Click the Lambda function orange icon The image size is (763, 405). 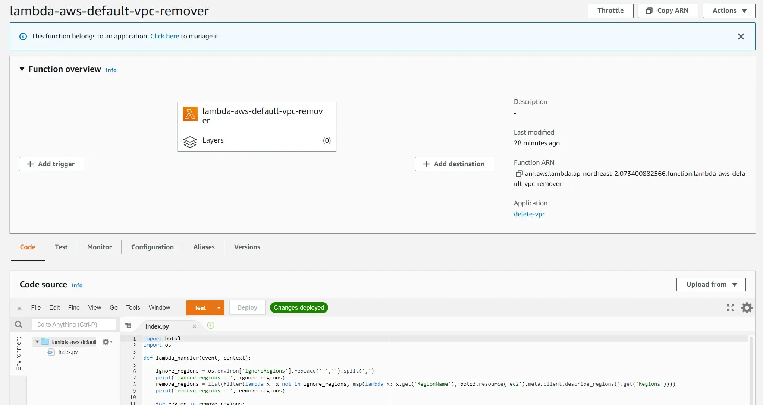[x=190, y=114]
